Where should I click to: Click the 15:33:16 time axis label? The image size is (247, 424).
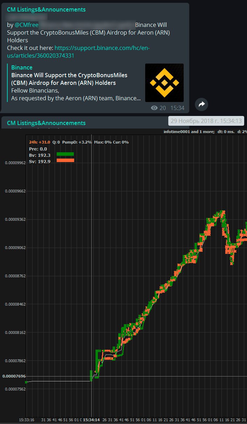(27, 419)
